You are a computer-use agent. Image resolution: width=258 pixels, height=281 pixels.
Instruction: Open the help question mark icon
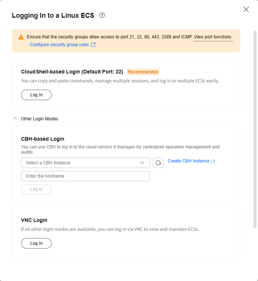tap(102, 16)
